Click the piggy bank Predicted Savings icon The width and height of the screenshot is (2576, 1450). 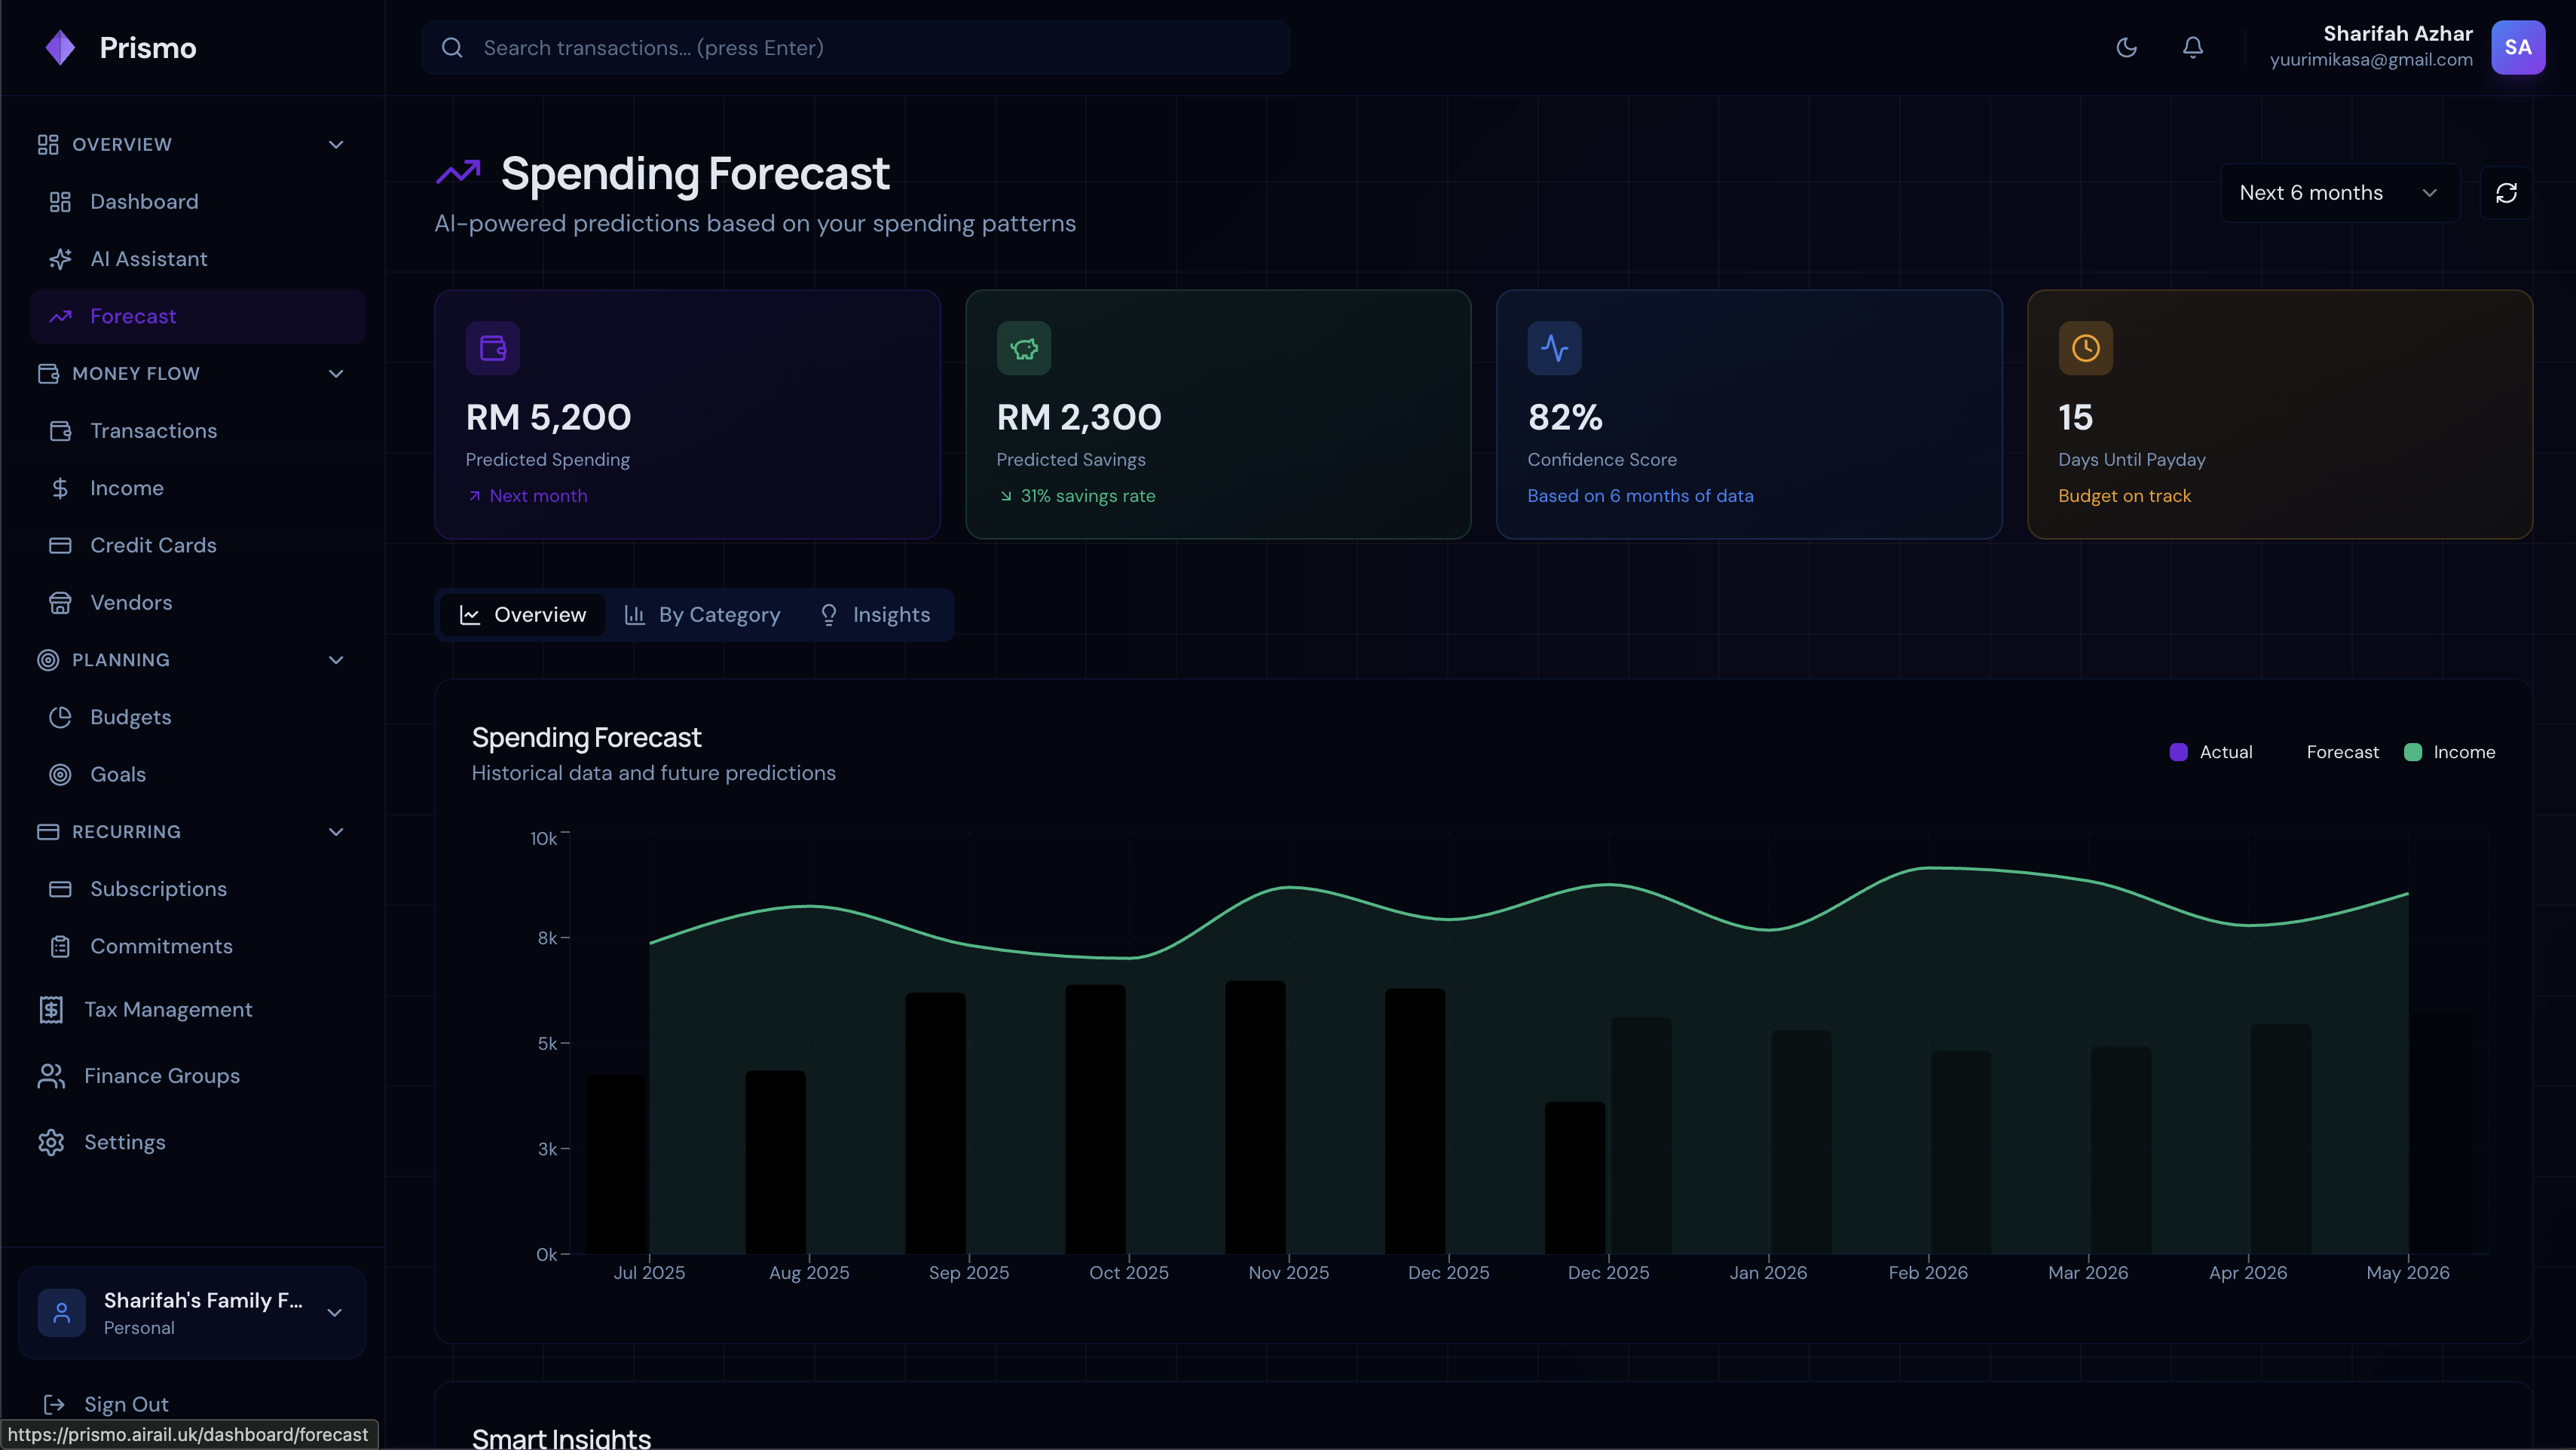point(1023,348)
